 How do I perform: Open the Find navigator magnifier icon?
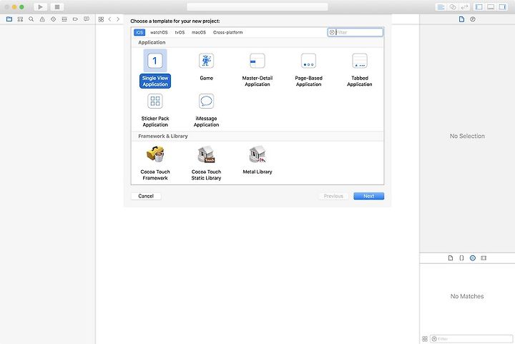(31, 19)
